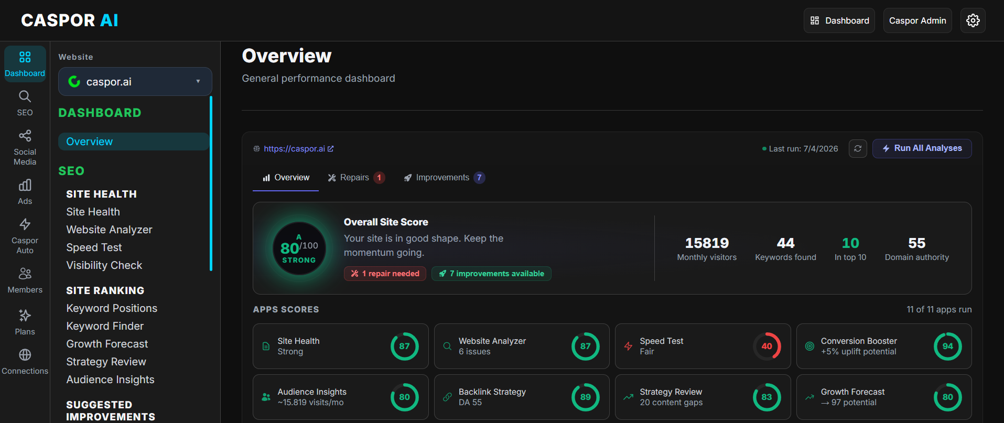Click the Strategy Review 83 ring
1004x423 pixels.
click(767, 397)
